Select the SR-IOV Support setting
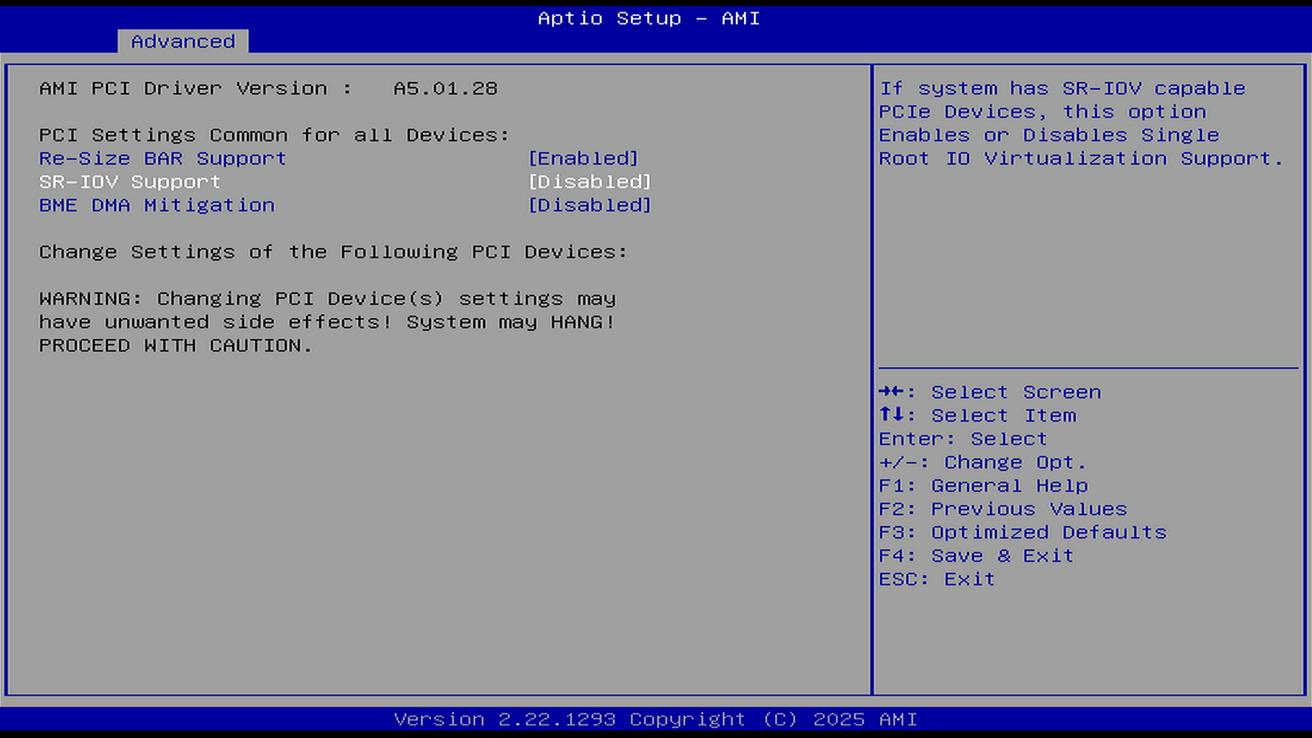Viewport: 1312px width, 738px height. click(130, 182)
